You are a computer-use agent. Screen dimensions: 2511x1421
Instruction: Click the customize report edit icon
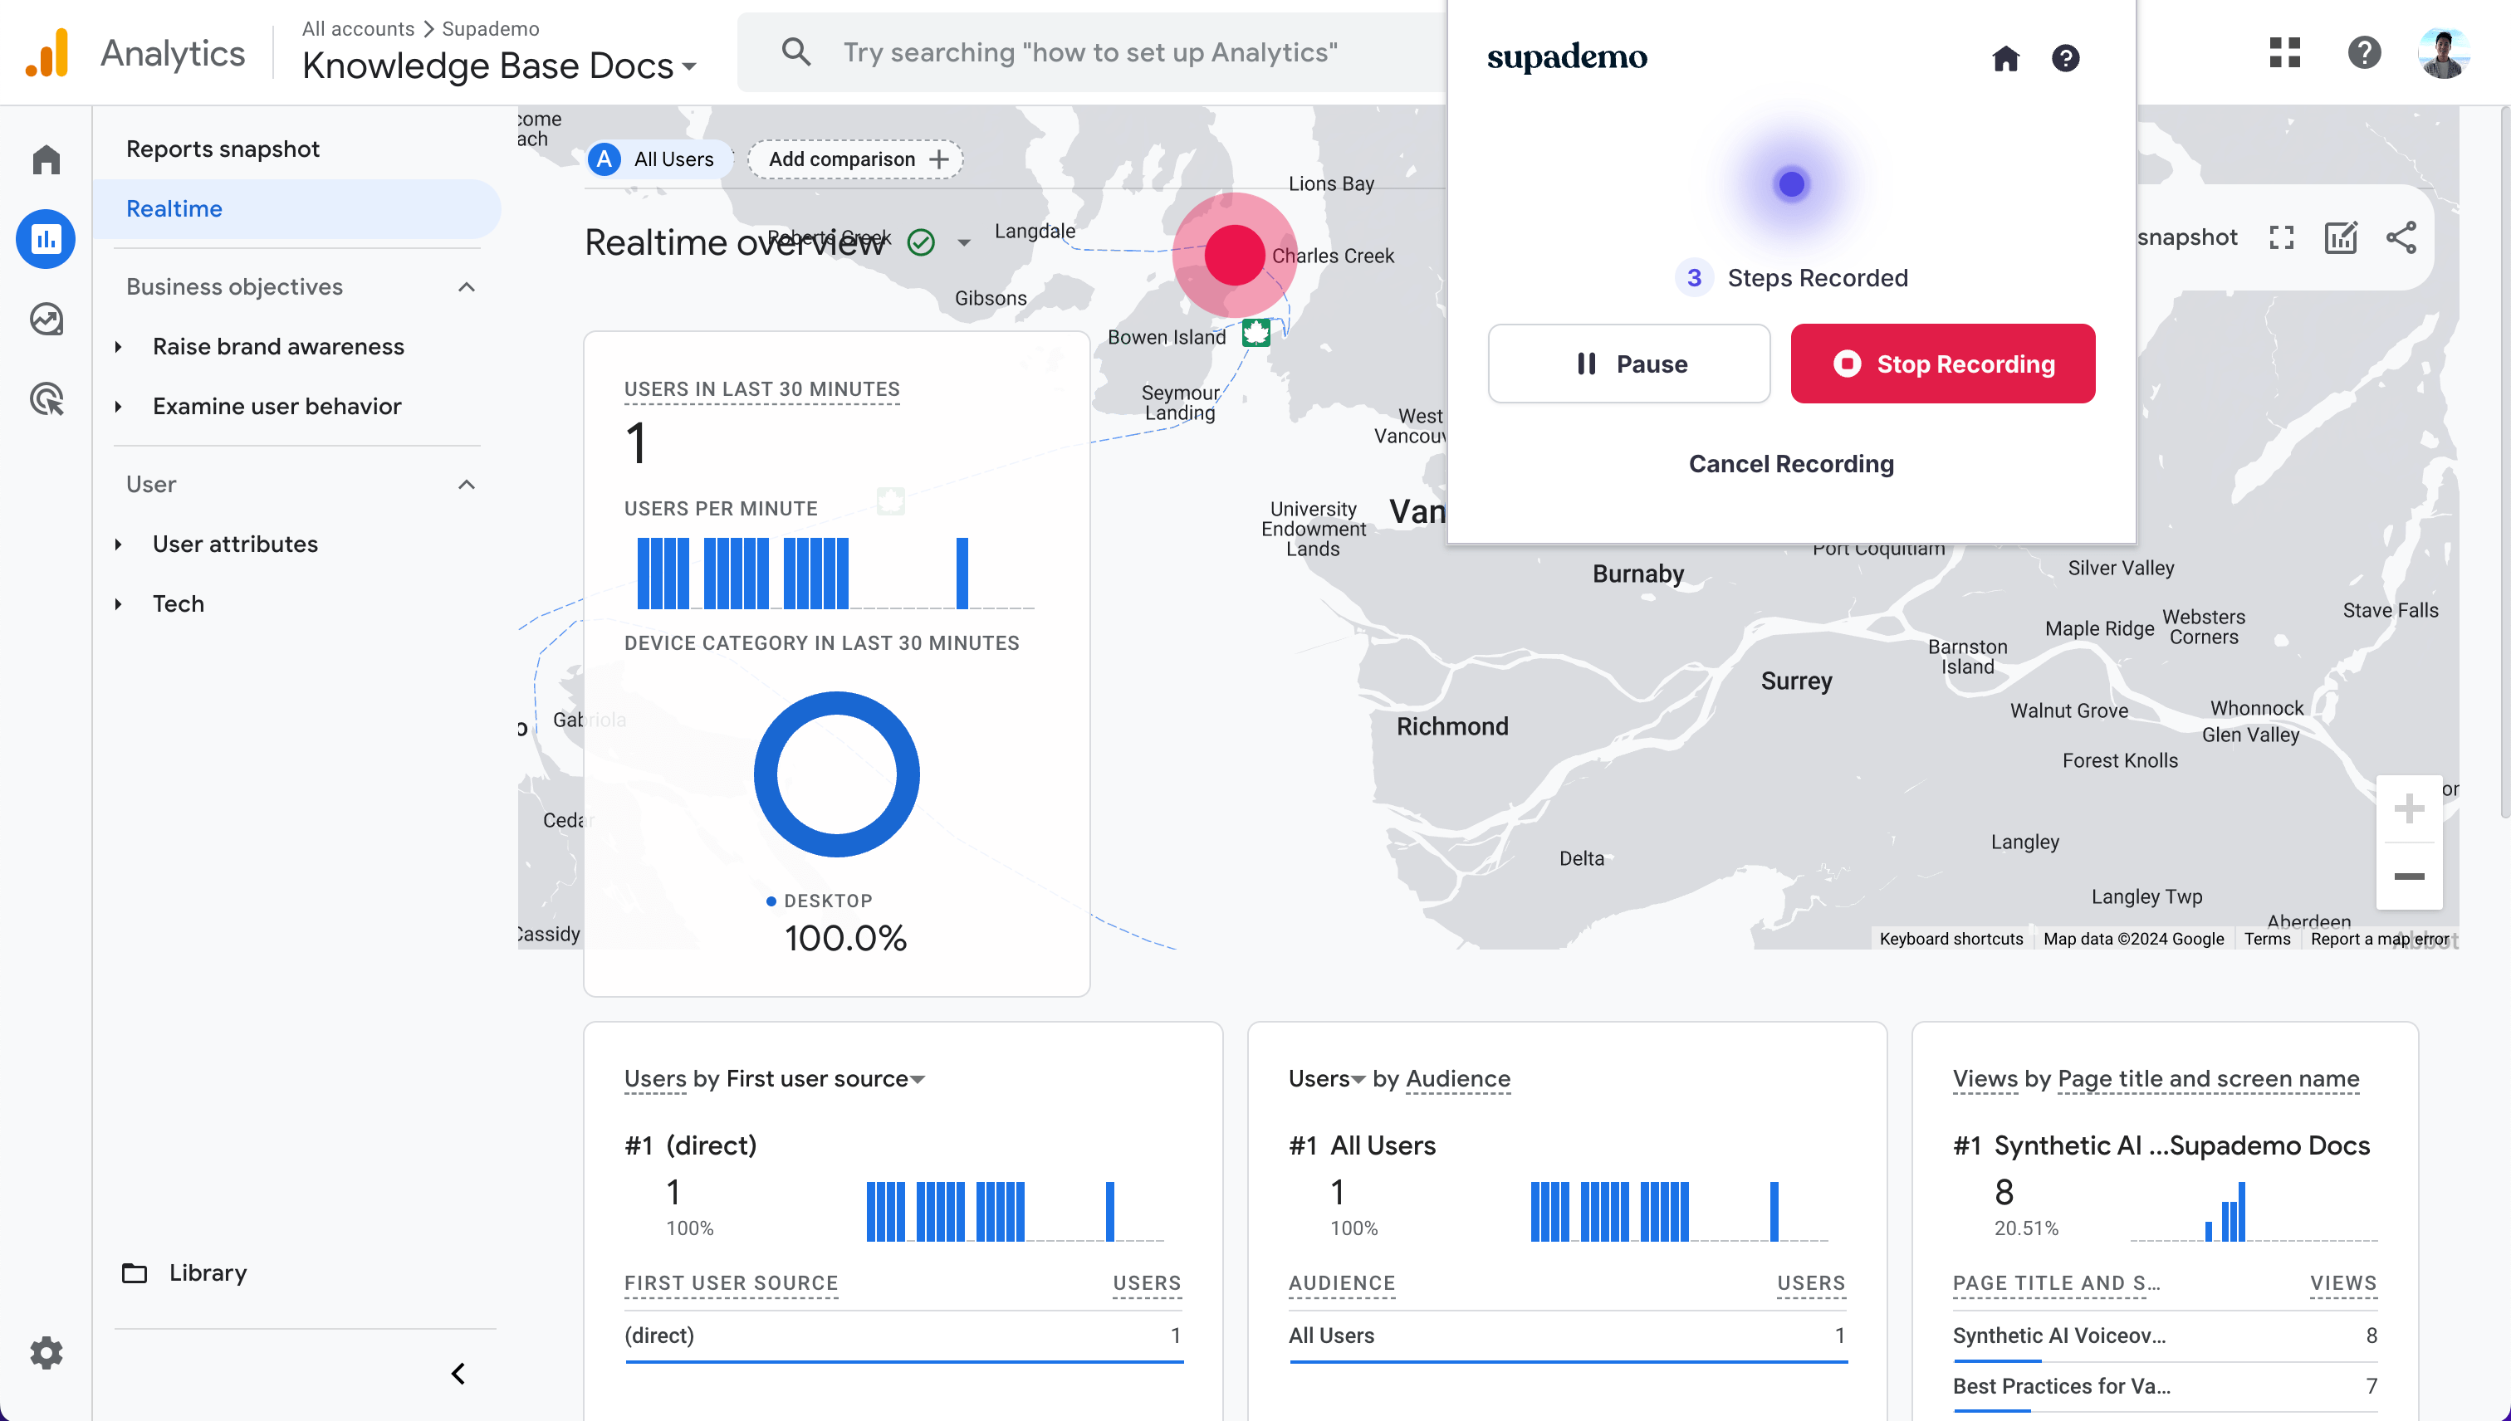pos(2341,237)
